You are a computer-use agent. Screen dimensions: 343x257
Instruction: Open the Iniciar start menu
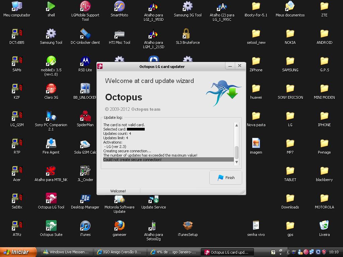pyautogui.click(x=18, y=252)
